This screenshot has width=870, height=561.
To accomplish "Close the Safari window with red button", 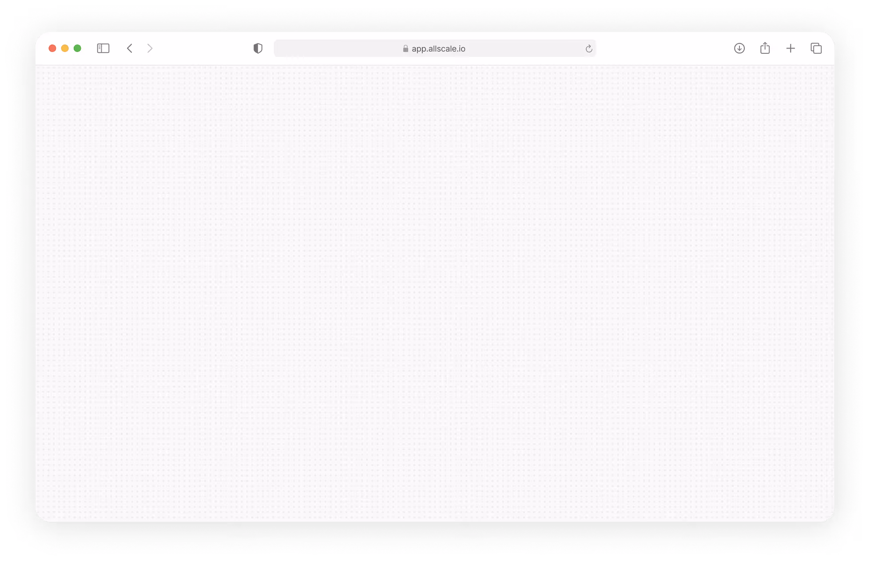I will pos(52,48).
